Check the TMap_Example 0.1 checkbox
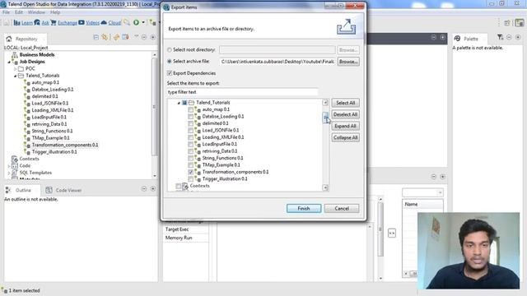527x296 pixels. 190,165
